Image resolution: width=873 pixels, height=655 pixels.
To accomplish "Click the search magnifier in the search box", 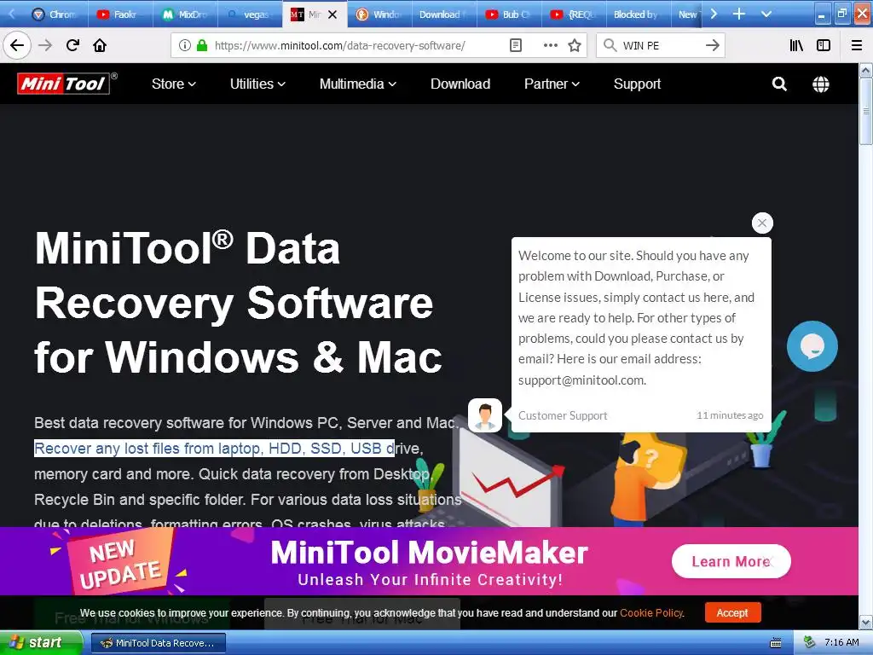I will pos(610,45).
